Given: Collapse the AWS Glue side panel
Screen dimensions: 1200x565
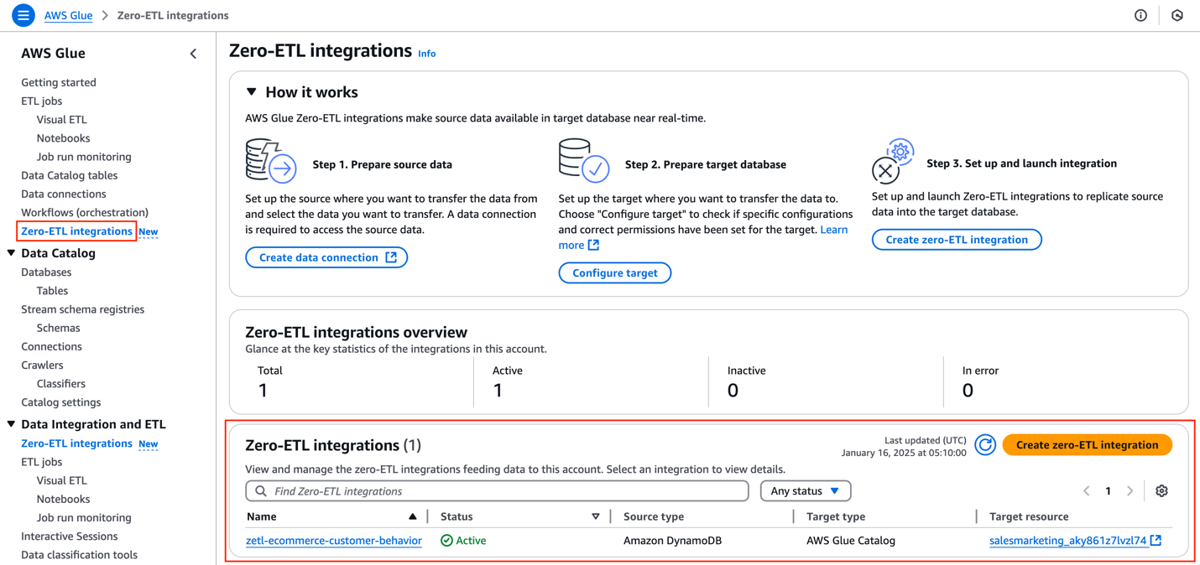Looking at the screenshot, I should (194, 54).
